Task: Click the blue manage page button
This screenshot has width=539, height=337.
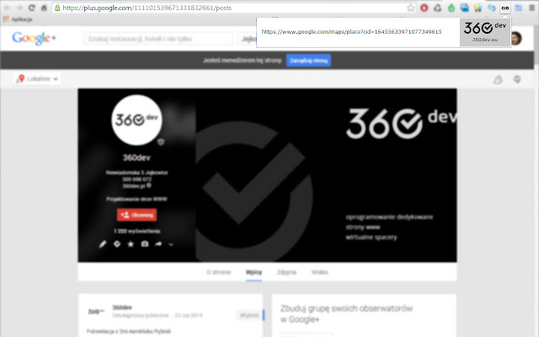Action: click(309, 61)
